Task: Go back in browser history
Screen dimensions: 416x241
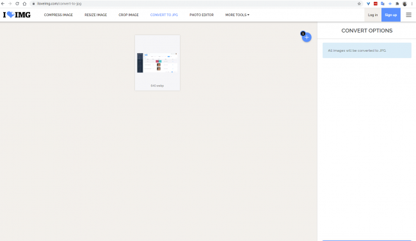Action: point(3,4)
